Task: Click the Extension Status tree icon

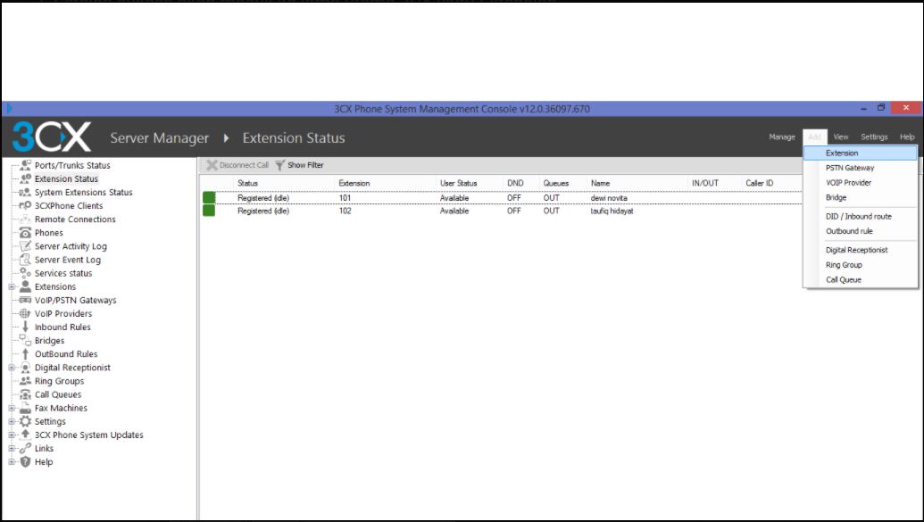Action: (25, 178)
